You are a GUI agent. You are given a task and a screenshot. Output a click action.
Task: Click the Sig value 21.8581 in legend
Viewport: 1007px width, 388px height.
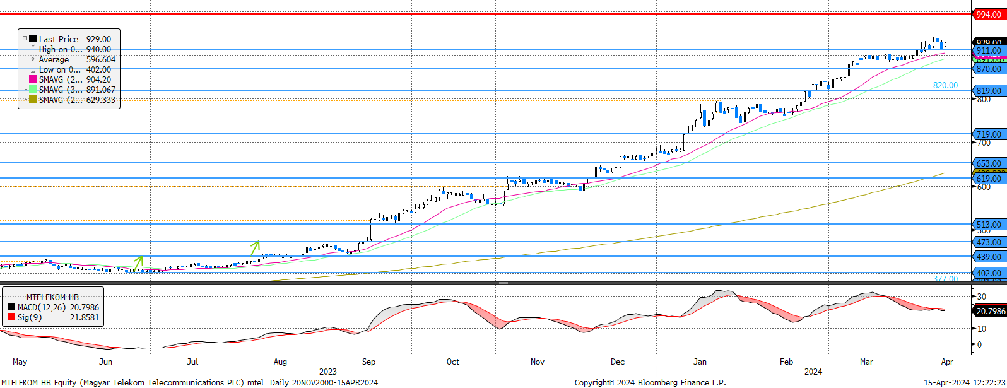click(84, 317)
